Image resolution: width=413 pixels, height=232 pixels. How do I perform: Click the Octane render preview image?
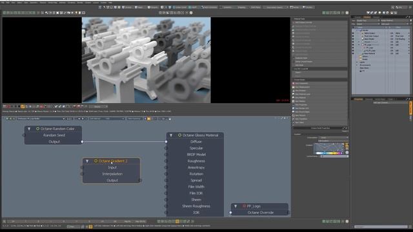coord(146,60)
